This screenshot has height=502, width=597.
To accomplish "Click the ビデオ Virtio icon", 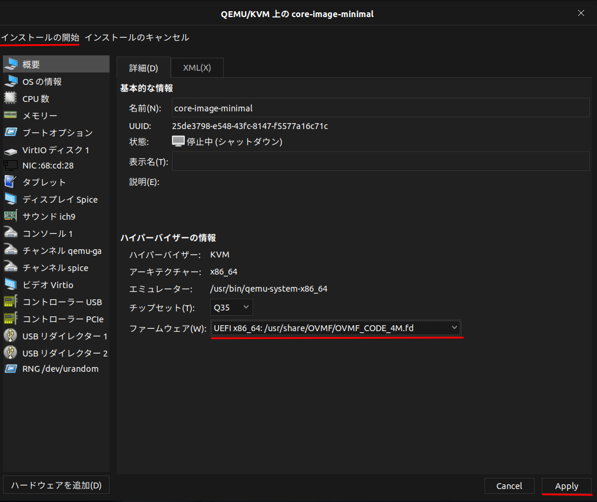I will (x=11, y=285).
